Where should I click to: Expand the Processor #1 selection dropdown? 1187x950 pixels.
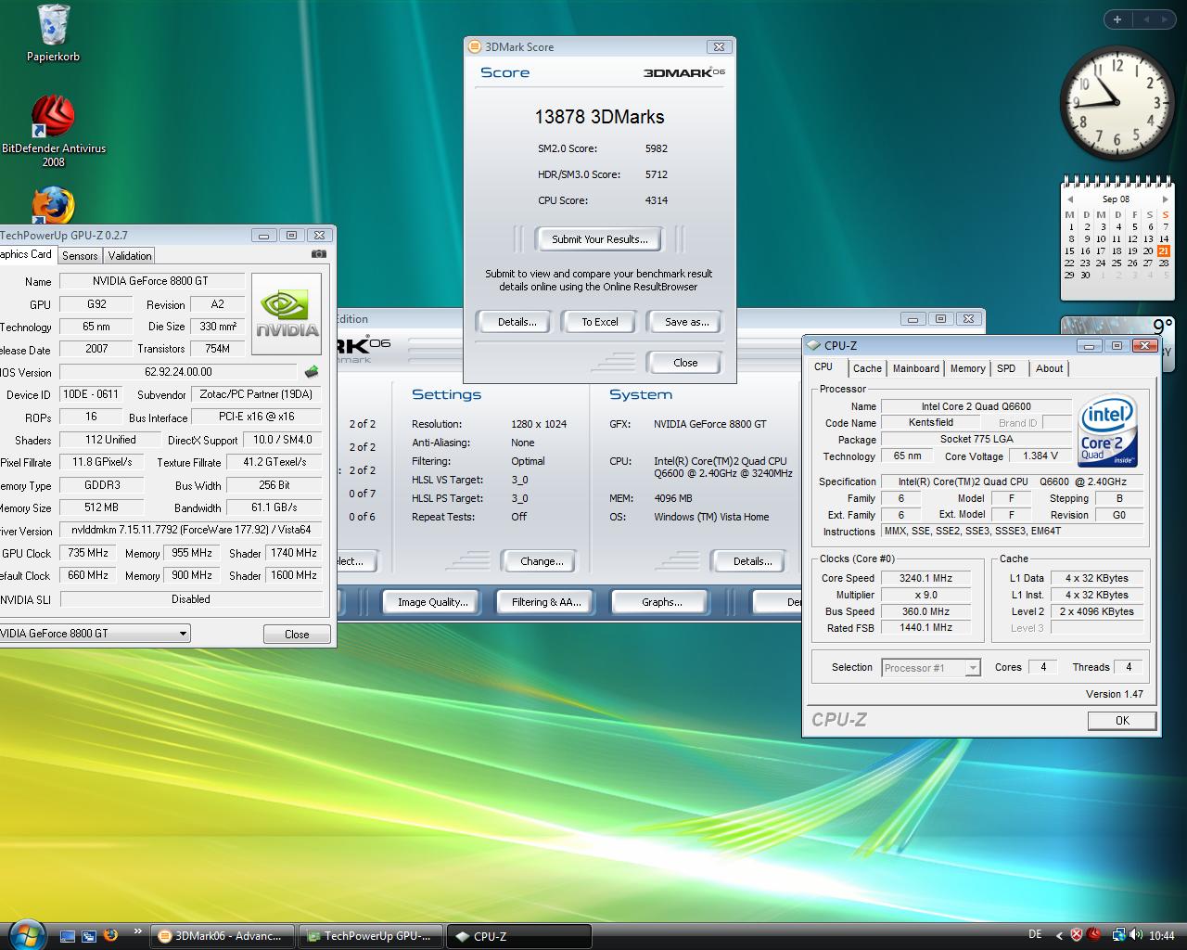(972, 668)
